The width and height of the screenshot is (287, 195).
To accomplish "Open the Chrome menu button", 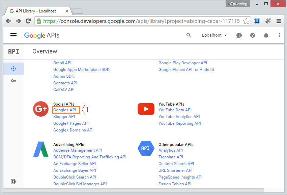I will coord(279,21).
